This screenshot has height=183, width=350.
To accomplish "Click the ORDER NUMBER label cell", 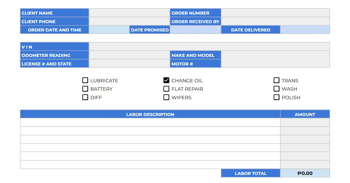I will click(196, 13).
